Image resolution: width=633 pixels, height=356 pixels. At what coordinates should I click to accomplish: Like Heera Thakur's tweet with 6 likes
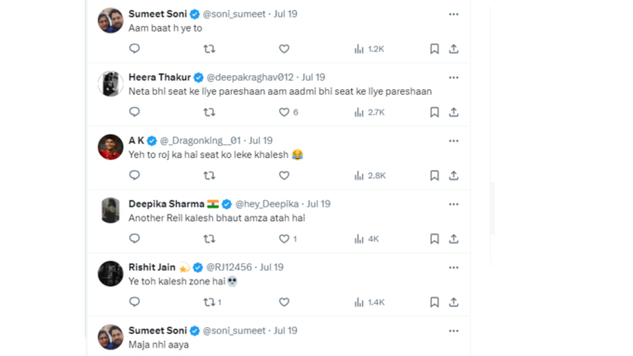[x=289, y=112]
